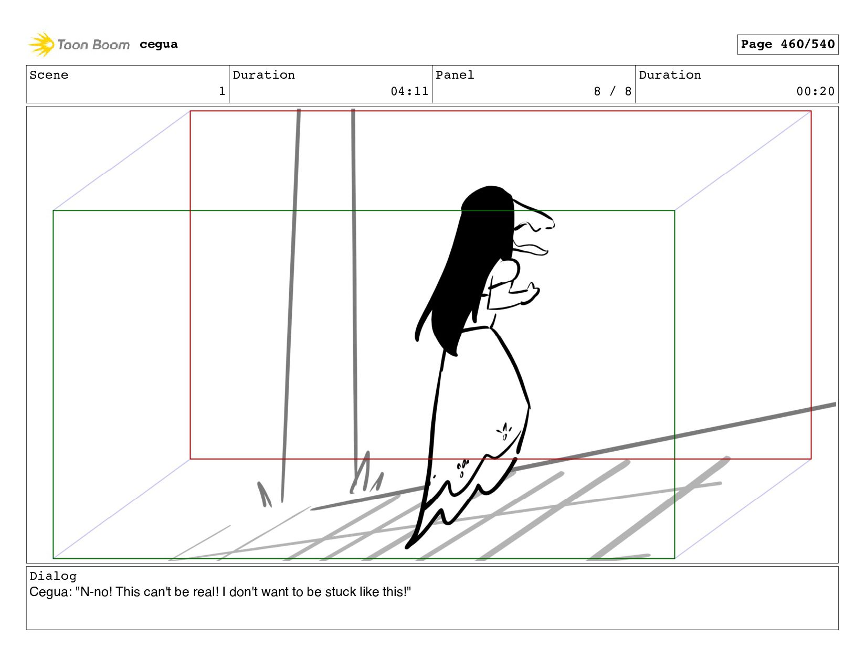Viewport: 866px width, 669px height.
Task: Click the Toon Boom wordmark text
Action: 93,45
